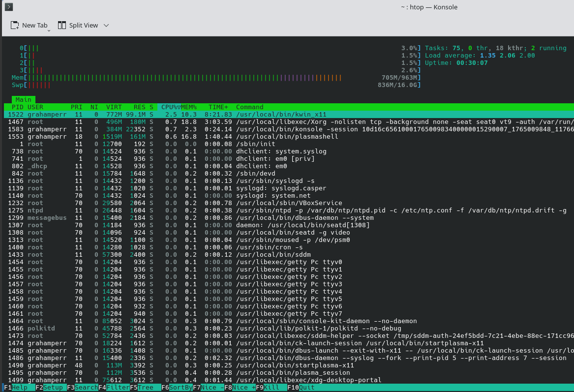
Task: Click the PID column header
Action: point(18,107)
